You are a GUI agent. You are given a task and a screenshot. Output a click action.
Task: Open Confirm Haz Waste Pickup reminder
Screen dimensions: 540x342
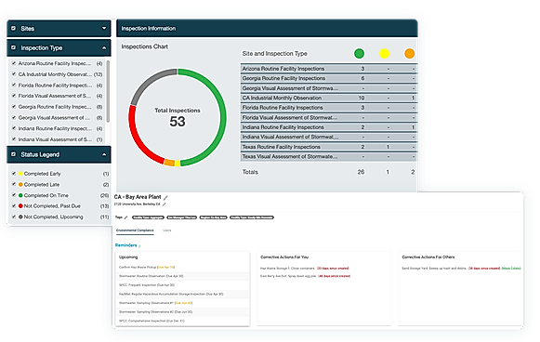click(x=147, y=268)
